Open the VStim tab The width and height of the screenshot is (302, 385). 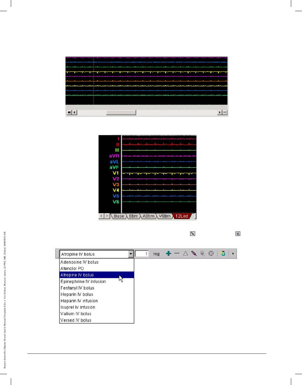coord(165,217)
